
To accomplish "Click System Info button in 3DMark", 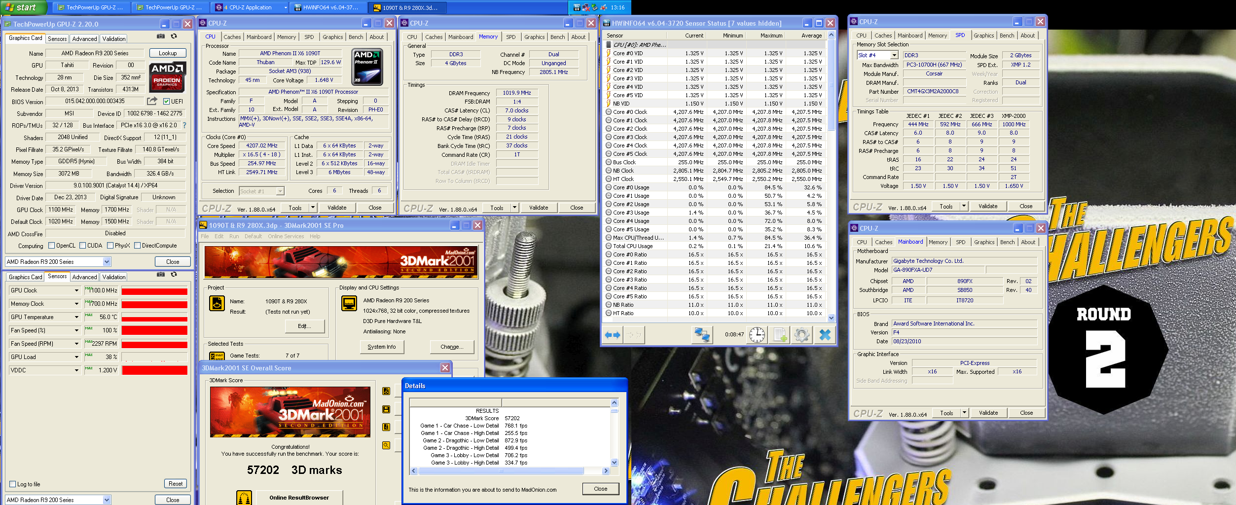I will (x=381, y=347).
